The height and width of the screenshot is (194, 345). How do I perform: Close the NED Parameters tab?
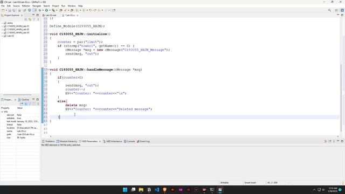click(100, 141)
